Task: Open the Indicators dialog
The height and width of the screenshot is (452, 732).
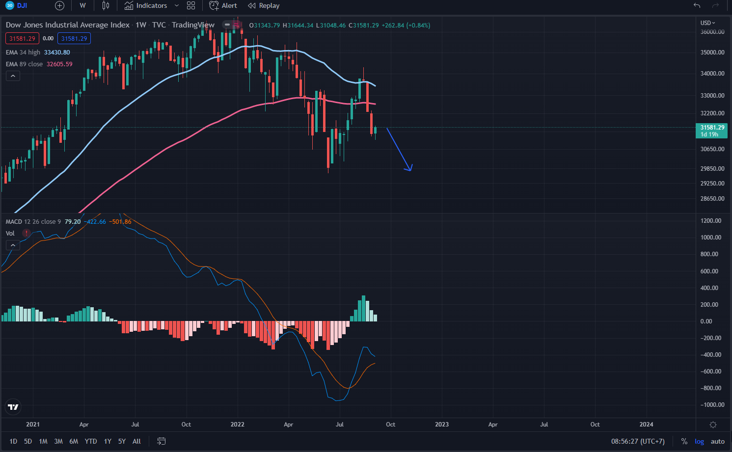Action: click(146, 6)
